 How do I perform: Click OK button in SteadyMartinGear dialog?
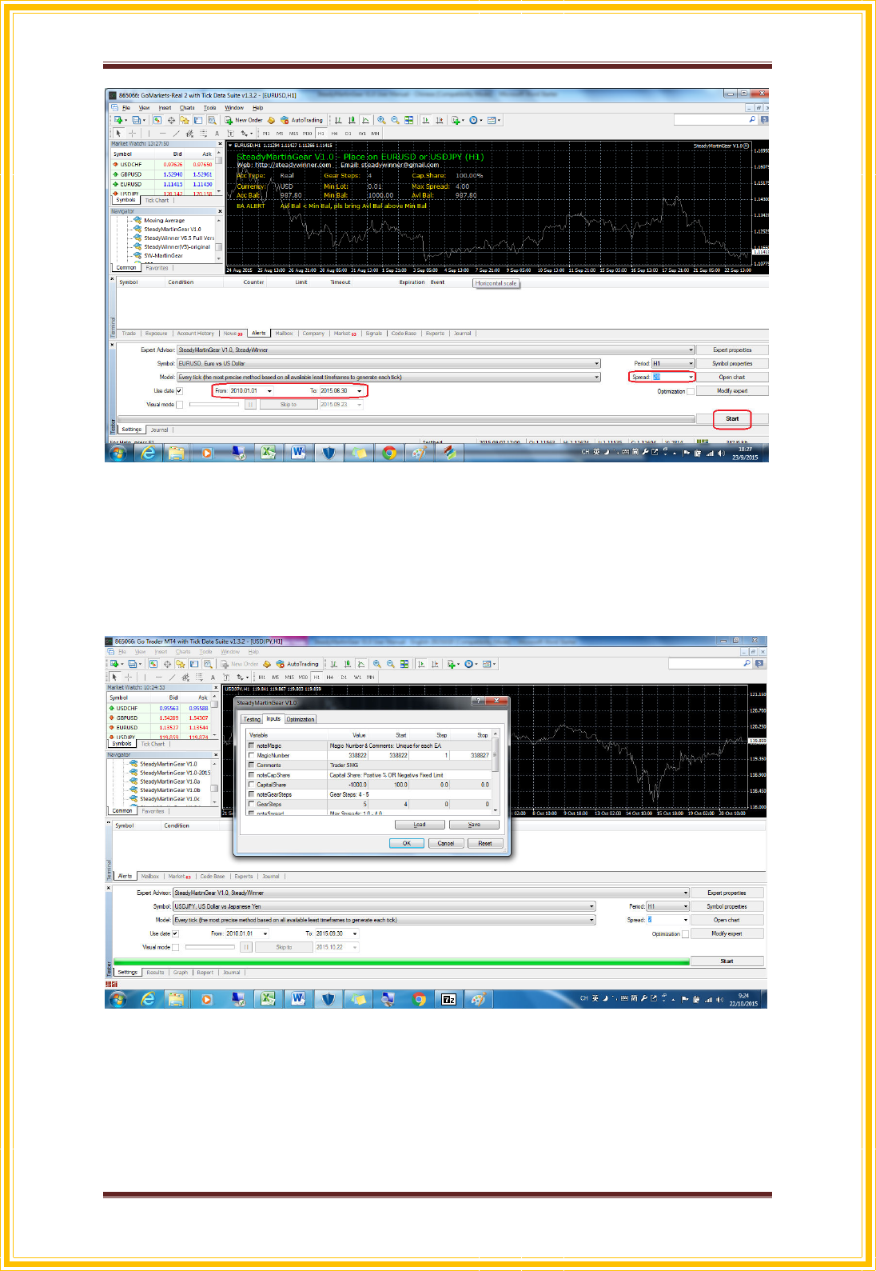[x=406, y=843]
